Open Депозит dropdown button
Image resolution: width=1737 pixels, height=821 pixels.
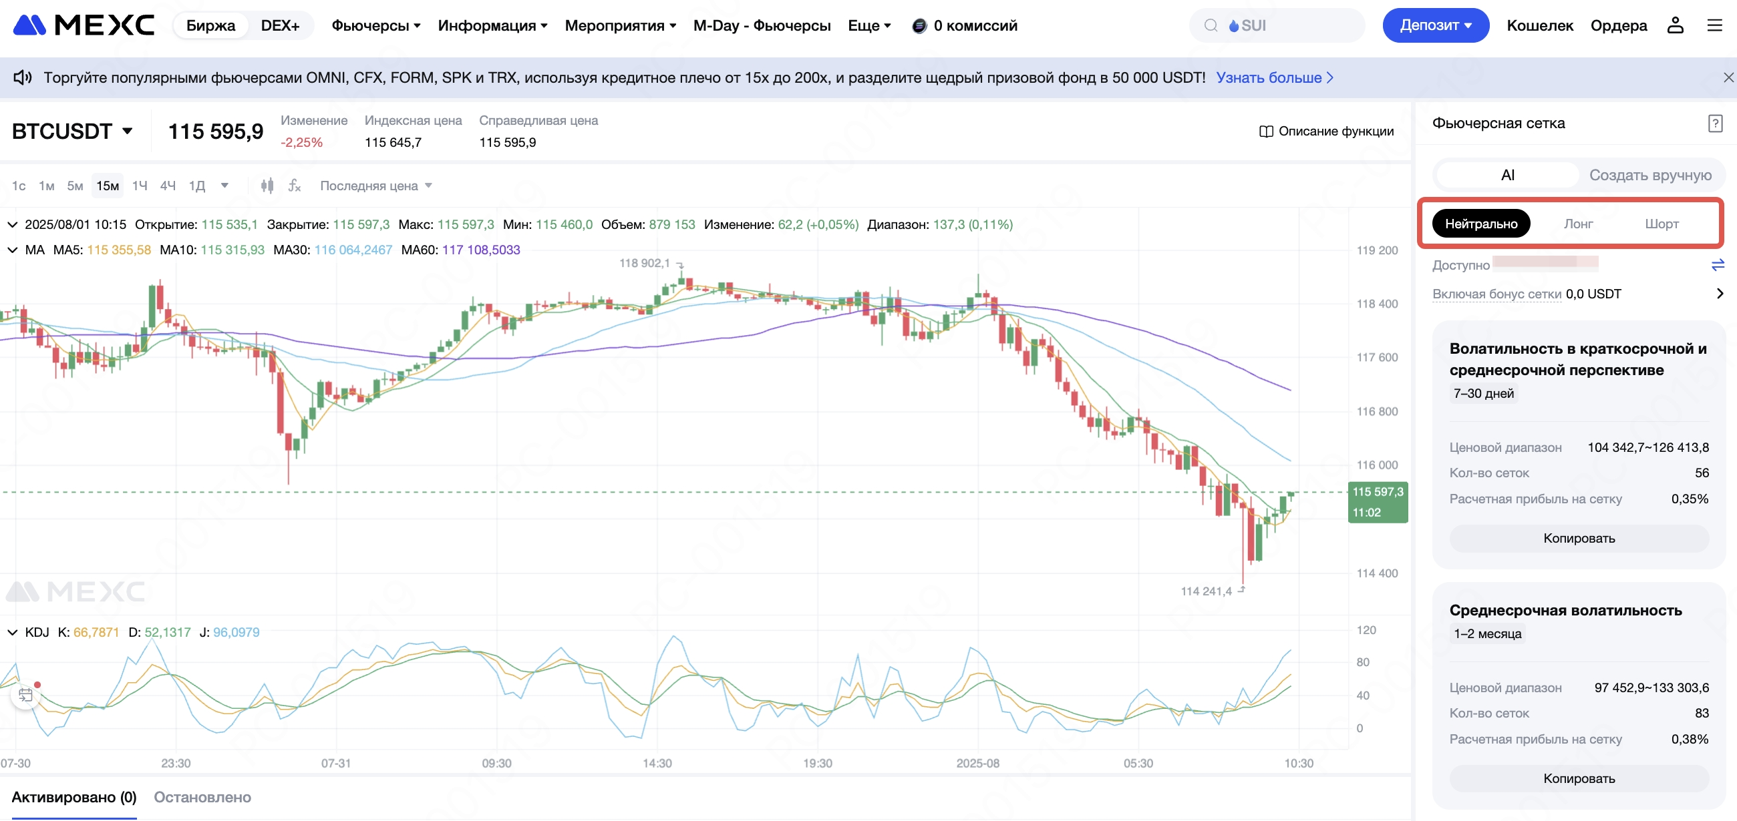click(1436, 25)
